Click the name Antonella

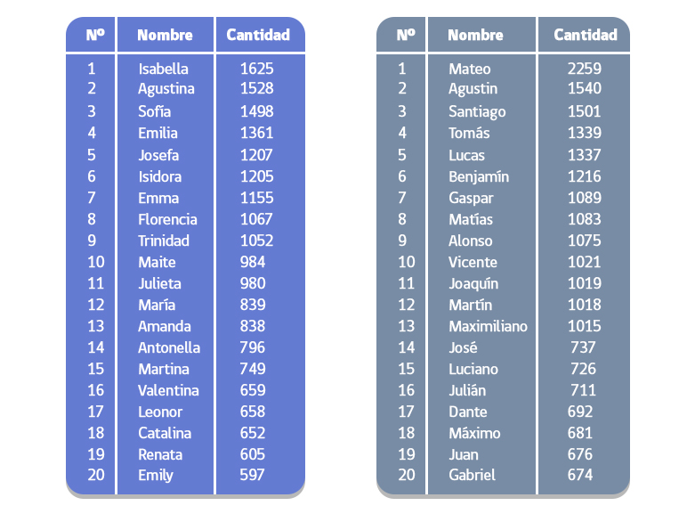click(169, 347)
